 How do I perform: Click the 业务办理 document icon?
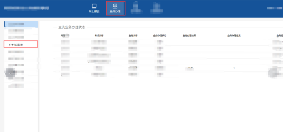point(115,7)
